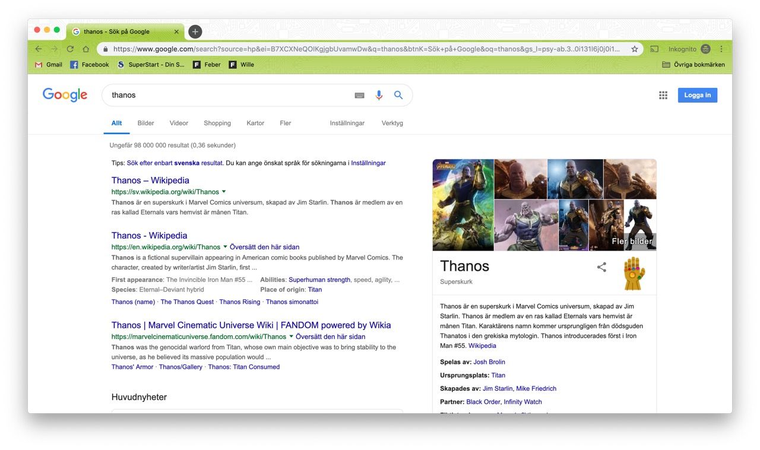Reload the page
This screenshot has height=450, width=760.
pyautogui.click(x=70, y=49)
